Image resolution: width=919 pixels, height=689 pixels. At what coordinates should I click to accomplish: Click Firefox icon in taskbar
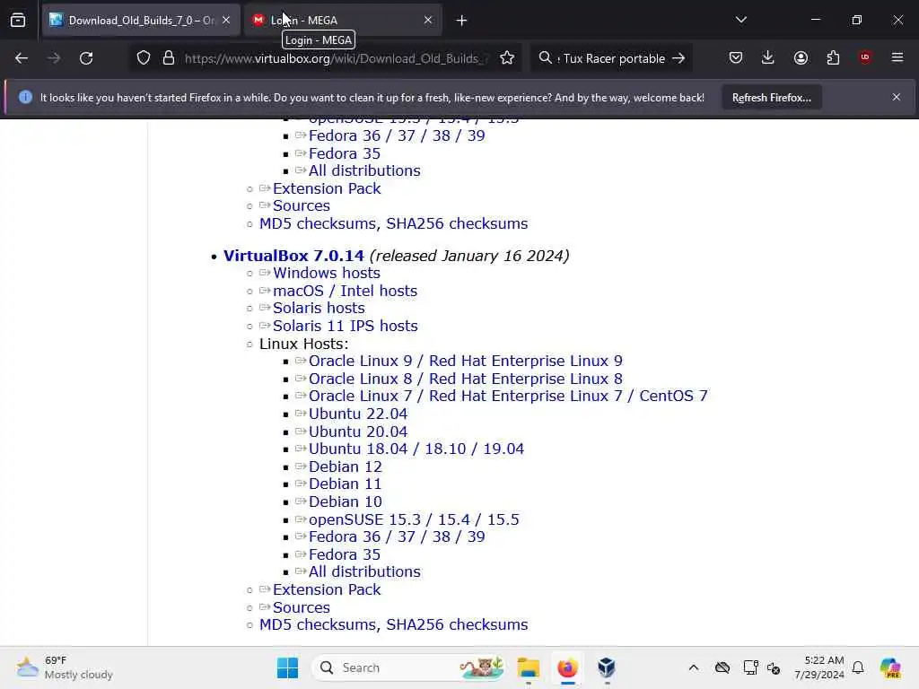point(567,667)
